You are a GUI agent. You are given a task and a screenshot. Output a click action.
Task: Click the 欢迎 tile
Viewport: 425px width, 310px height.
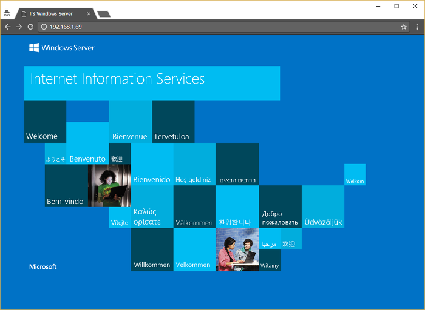coord(291,239)
